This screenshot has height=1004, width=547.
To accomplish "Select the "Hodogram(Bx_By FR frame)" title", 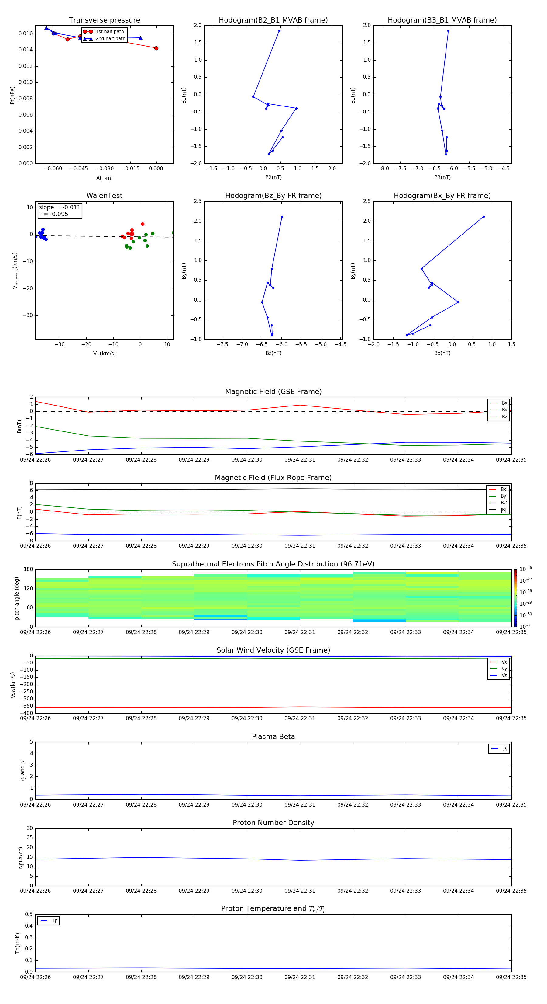I will [x=442, y=196].
